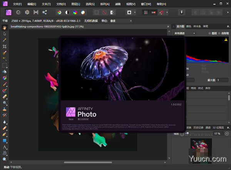Select the Move tool arrow

click(5, 34)
